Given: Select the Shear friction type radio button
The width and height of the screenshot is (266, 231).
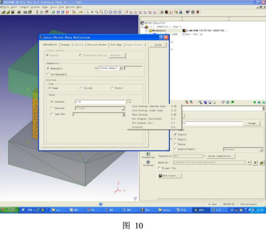Looking at the screenshot, I should (50, 88).
